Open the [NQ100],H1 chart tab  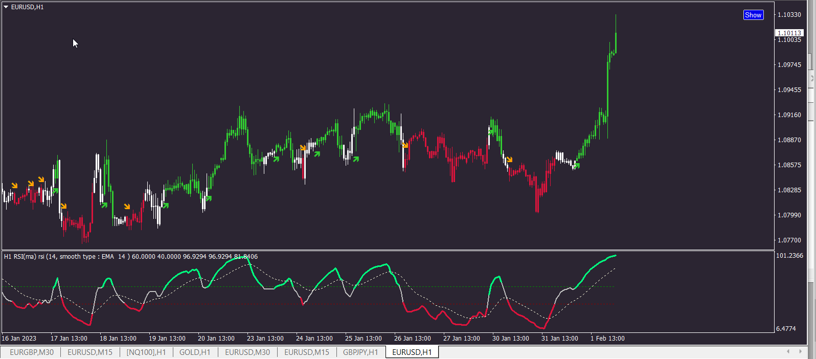click(x=146, y=352)
